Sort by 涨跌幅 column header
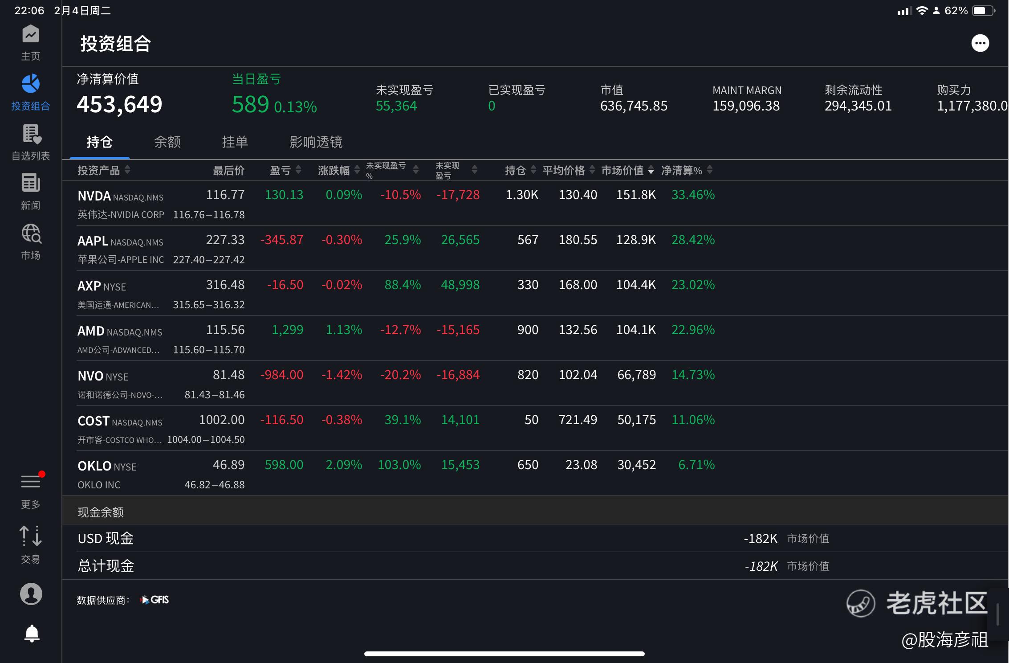This screenshot has height=663, width=1009. [x=338, y=170]
